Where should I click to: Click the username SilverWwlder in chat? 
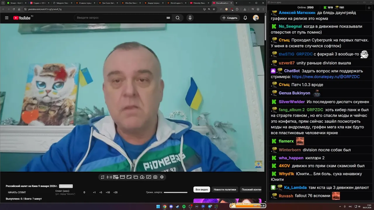[x=292, y=102]
